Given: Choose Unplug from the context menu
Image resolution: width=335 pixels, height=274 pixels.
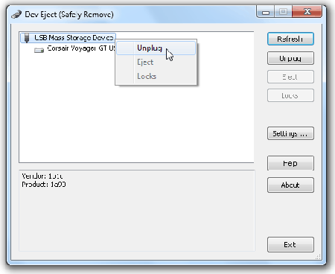Looking at the screenshot, I should coord(156,48).
